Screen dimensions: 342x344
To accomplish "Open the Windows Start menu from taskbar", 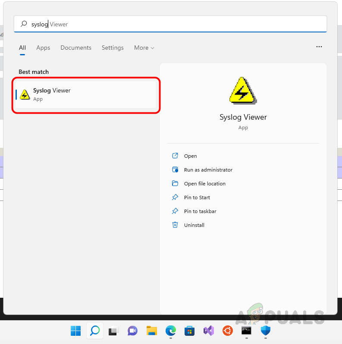I will [76, 331].
